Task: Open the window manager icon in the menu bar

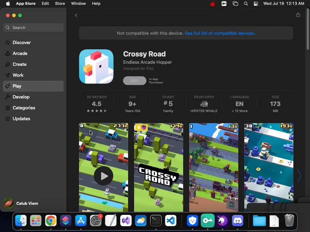Action: [235, 4]
